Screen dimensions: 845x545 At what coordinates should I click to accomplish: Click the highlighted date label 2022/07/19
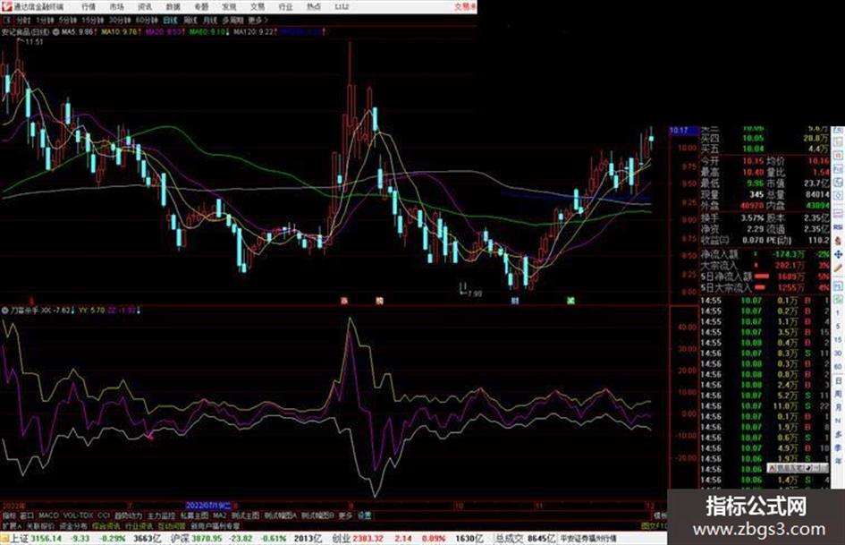pos(208,506)
